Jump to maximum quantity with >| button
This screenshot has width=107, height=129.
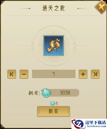tap(95, 74)
